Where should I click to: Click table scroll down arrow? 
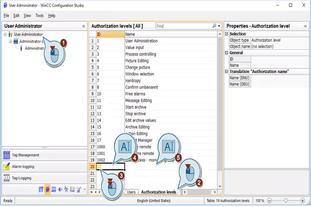(x=220, y=186)
